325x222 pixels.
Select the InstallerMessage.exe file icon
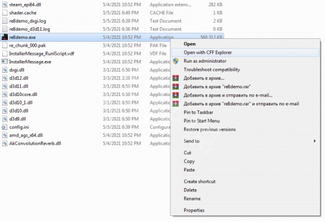pos(4,62)
